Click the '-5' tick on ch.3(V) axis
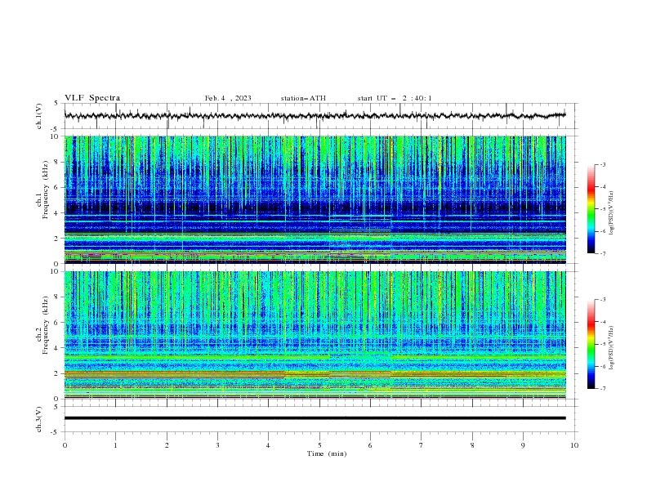 click(56, 432)
